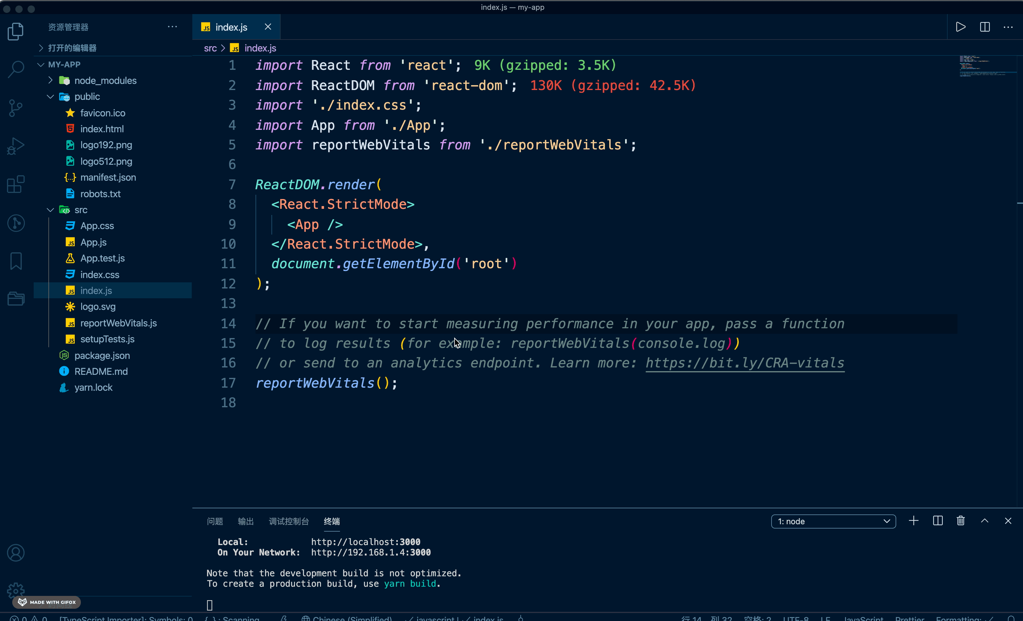Open the https://bit.ly/CRA-vitals link
This screenshot has width=1023, height=621.
tap(745, 363)
